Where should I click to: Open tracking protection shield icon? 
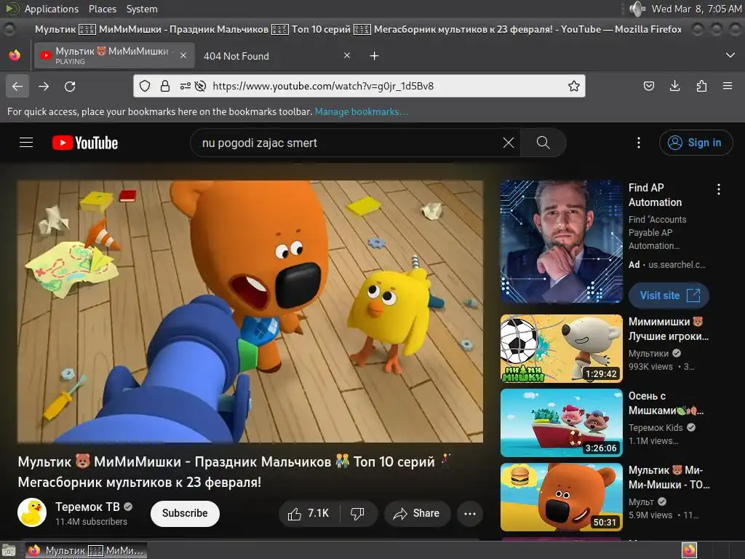(x=145, y=86)
